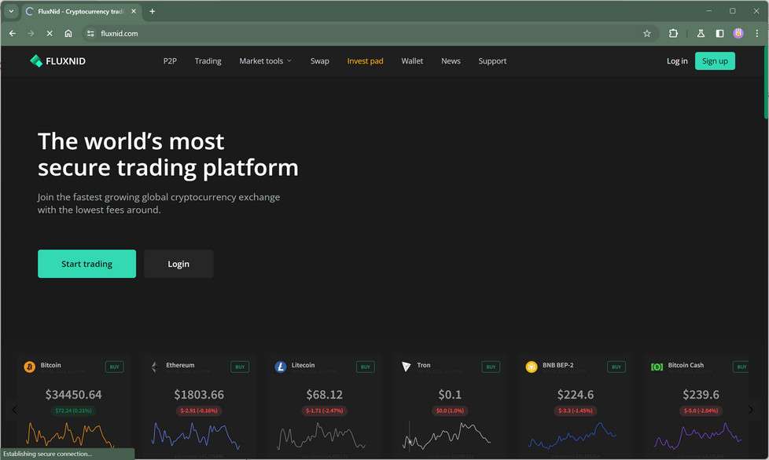Click the Litecoin change badge -2.47%

325,411
